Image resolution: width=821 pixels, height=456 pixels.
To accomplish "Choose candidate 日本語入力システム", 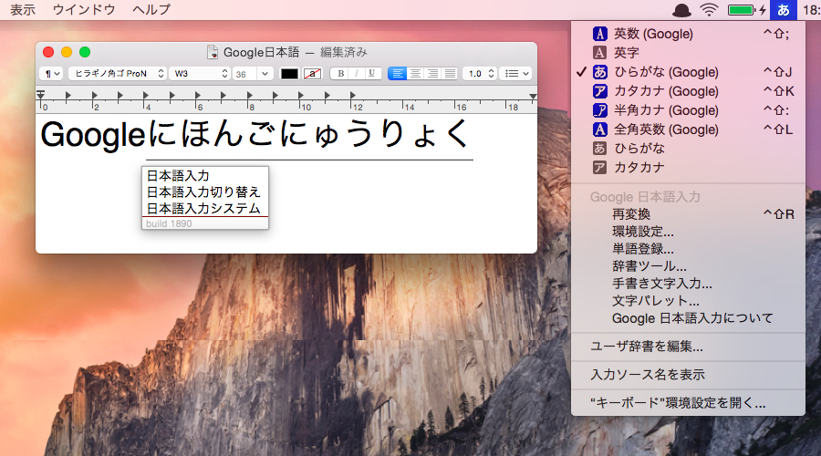I will [204, 208].
